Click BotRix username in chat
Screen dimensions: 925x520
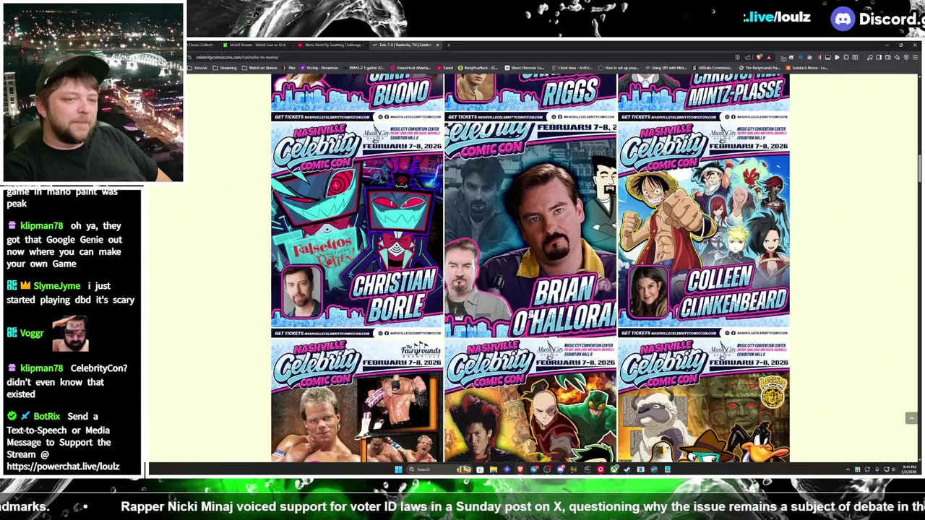pyautogui.click(x=46, y=417)
